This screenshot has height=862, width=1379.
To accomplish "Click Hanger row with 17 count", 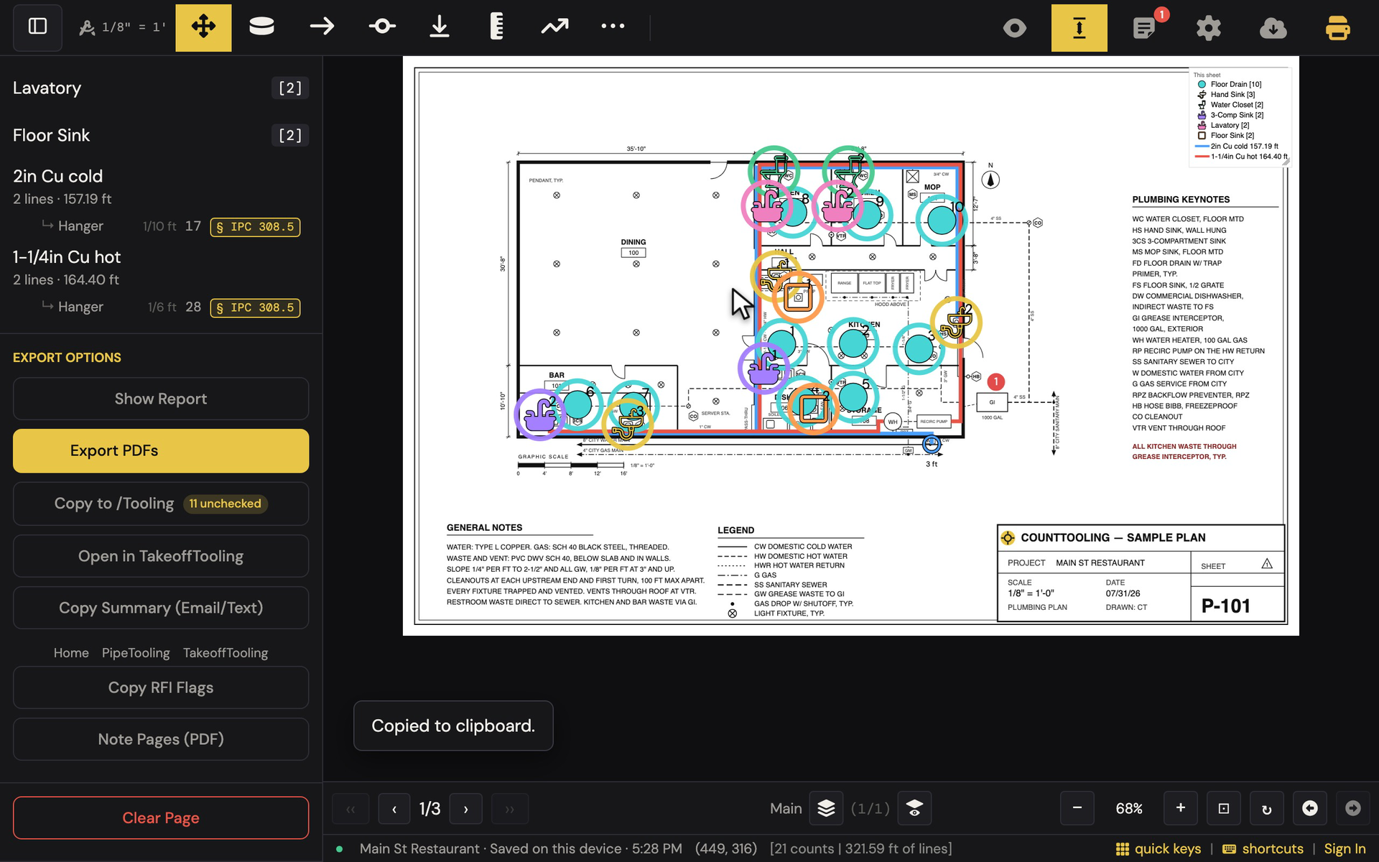I will (x=161, y=226).
